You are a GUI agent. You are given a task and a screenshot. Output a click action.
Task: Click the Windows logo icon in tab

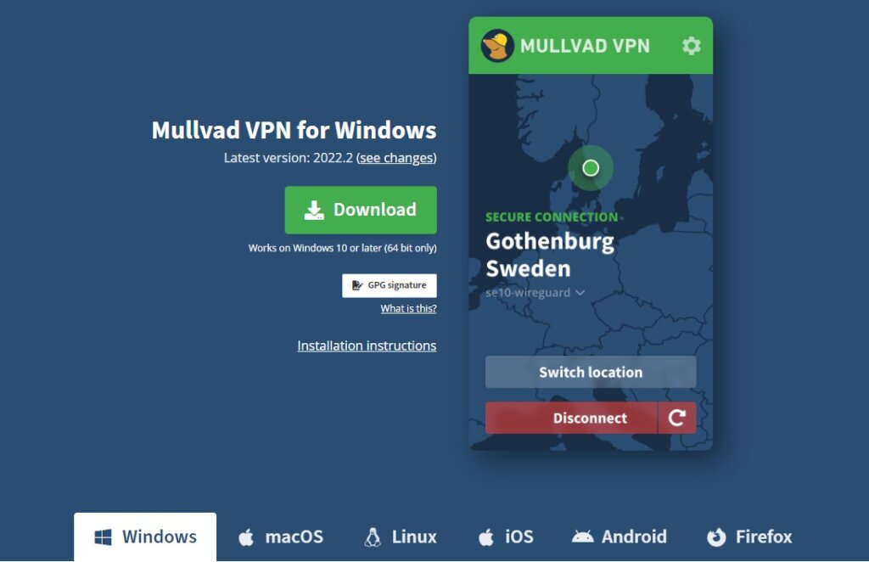[103, 537]
